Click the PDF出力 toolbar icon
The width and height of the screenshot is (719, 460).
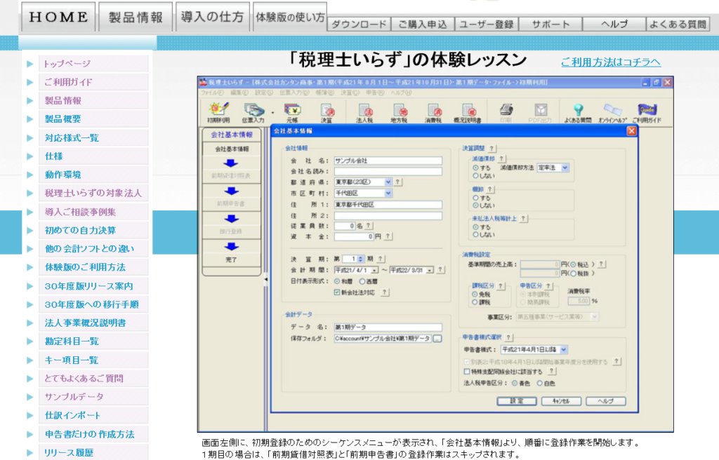coord(540,113)
